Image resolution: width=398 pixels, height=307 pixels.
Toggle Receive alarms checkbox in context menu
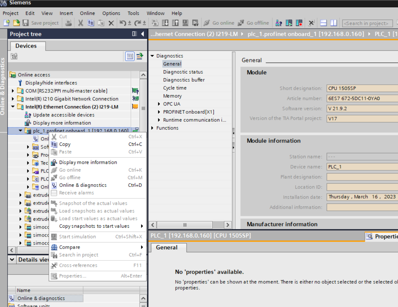[x=54, y=193]
